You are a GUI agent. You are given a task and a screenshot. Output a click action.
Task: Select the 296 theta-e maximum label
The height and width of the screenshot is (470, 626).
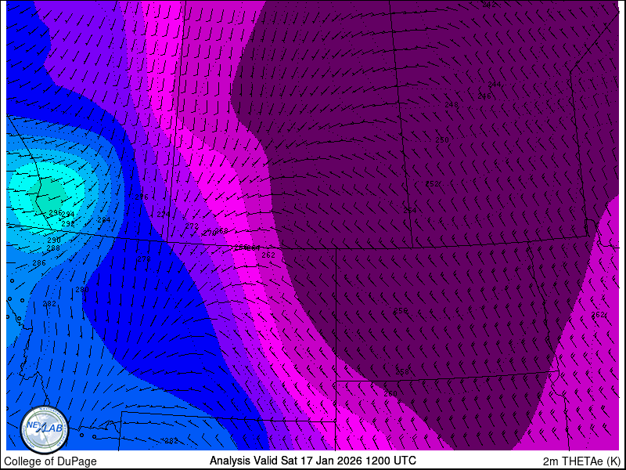[56, 212]
